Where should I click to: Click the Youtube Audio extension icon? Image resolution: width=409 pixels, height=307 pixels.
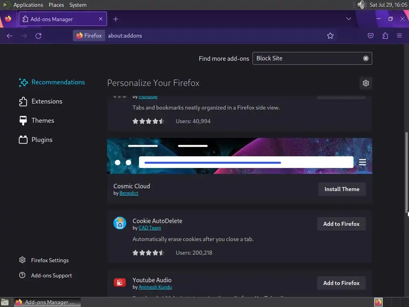[120, 283]
